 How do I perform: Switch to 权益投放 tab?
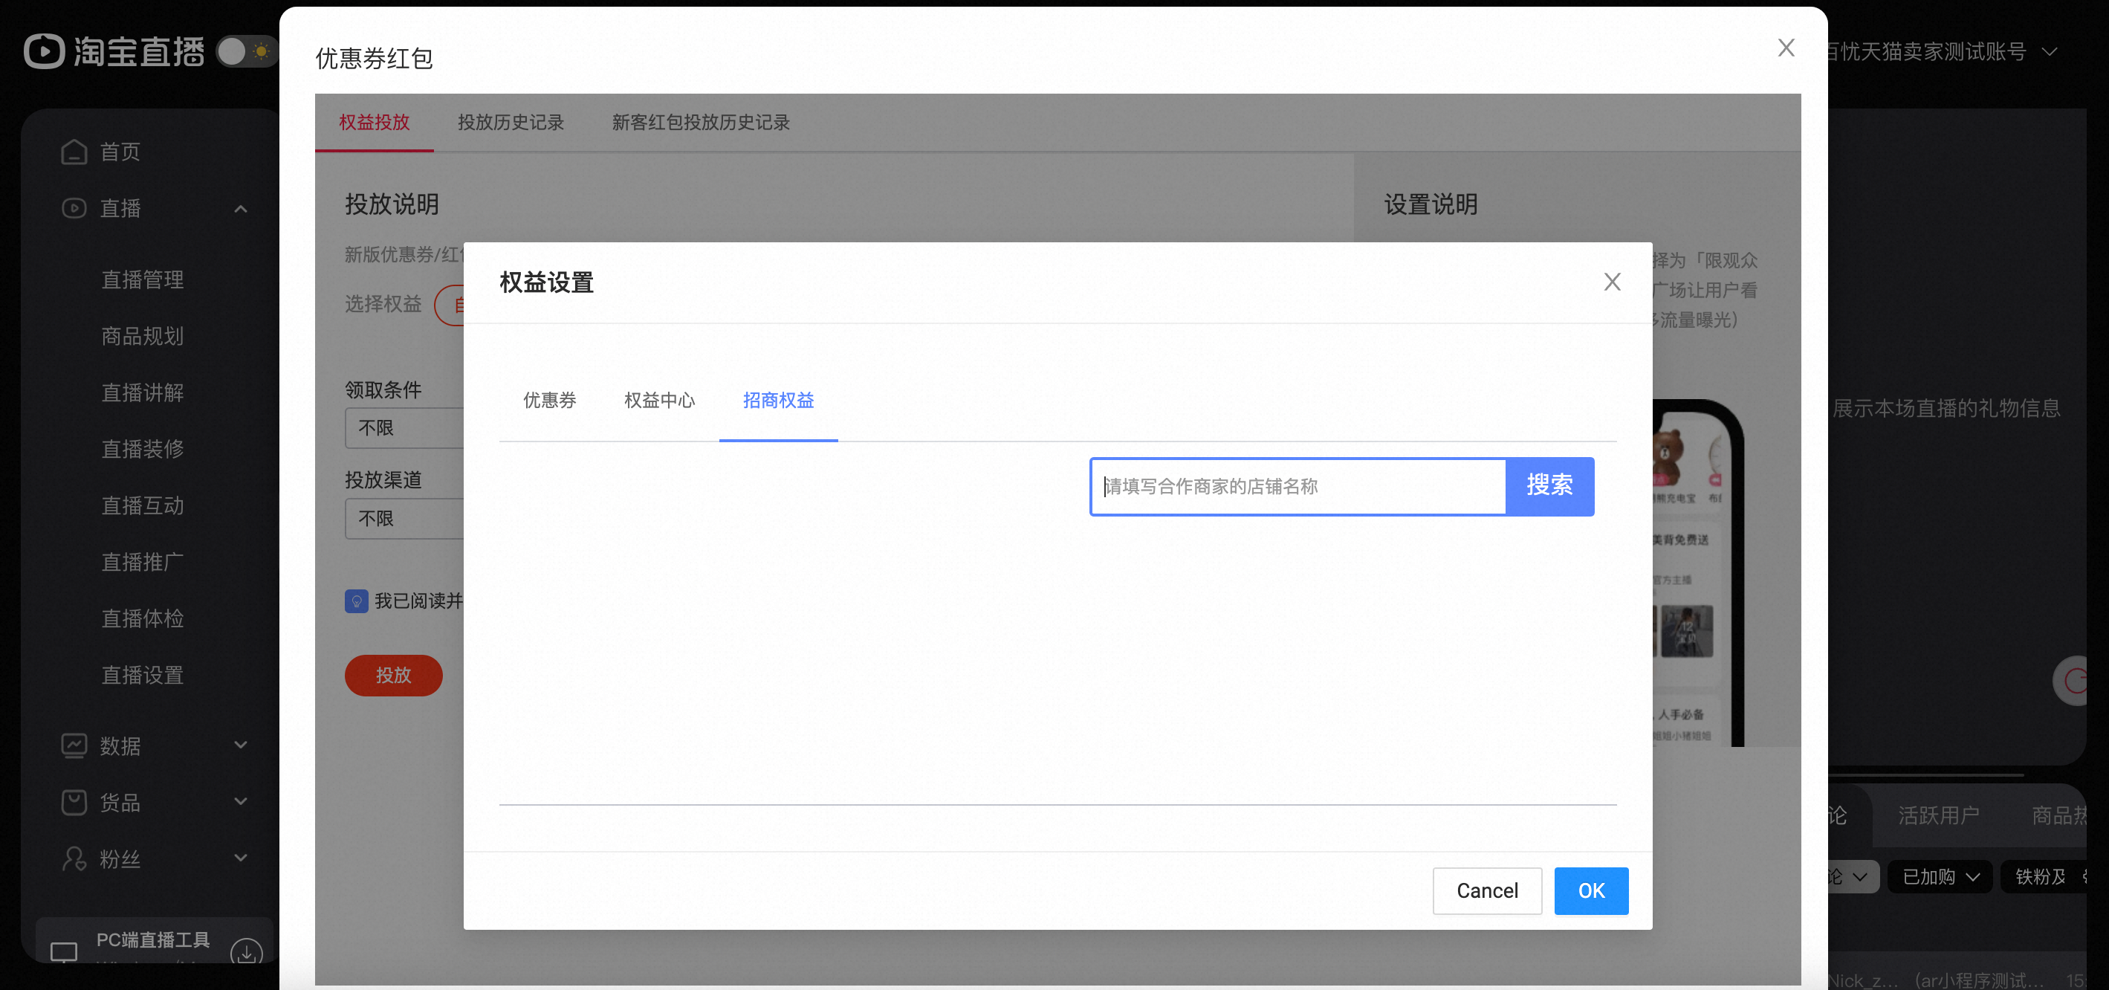374,122
